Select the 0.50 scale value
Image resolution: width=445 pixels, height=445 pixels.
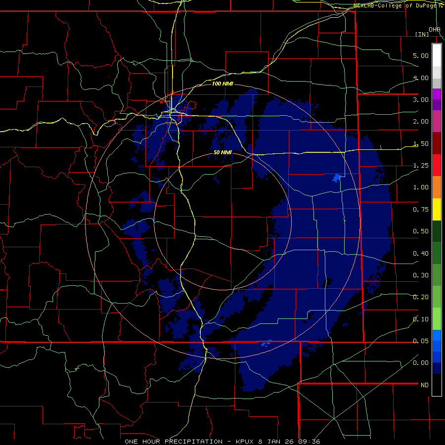(421, 231)
